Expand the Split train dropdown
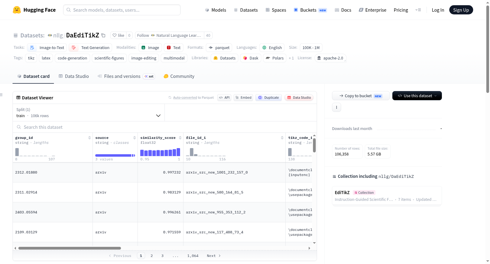Viewport: 490px width, 264px height. [x=89, y=113]
